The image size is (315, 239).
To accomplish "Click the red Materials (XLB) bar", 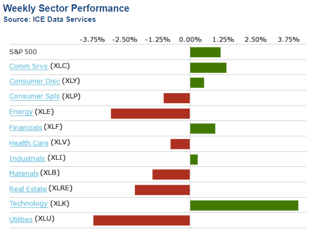I will pyautogui.click(x=171, y=175).
